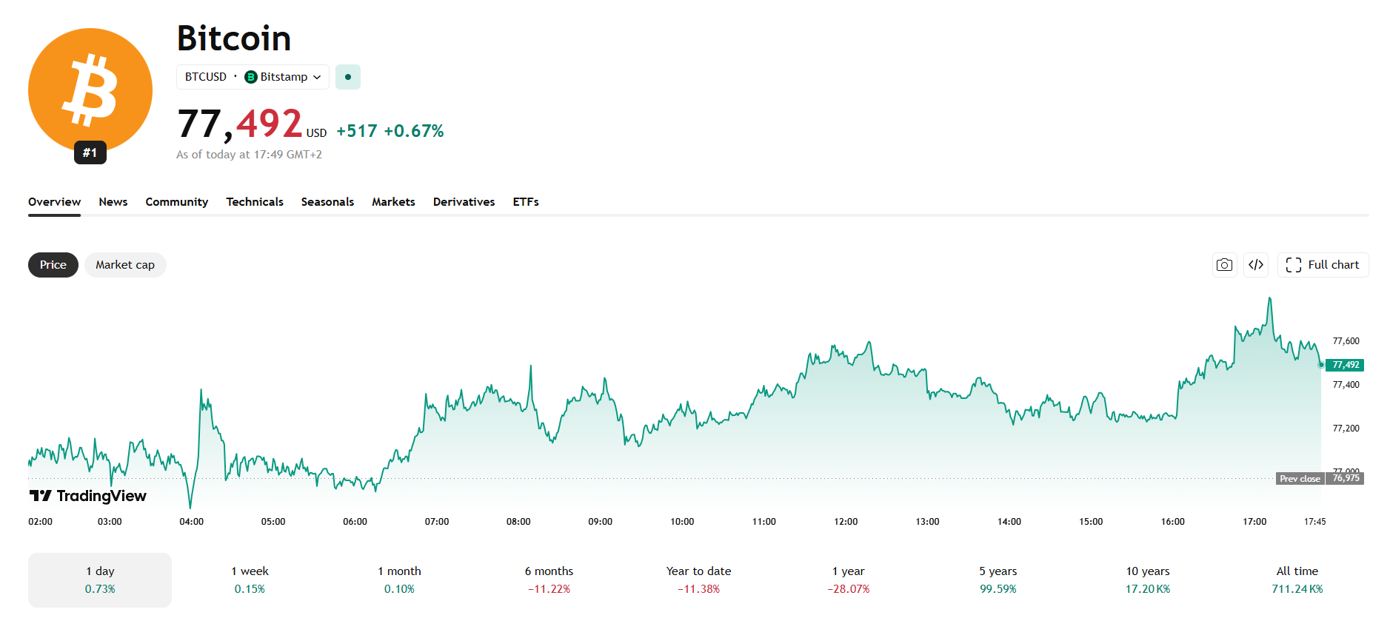
Task: Go to the News tab
Action: [113, 202]
